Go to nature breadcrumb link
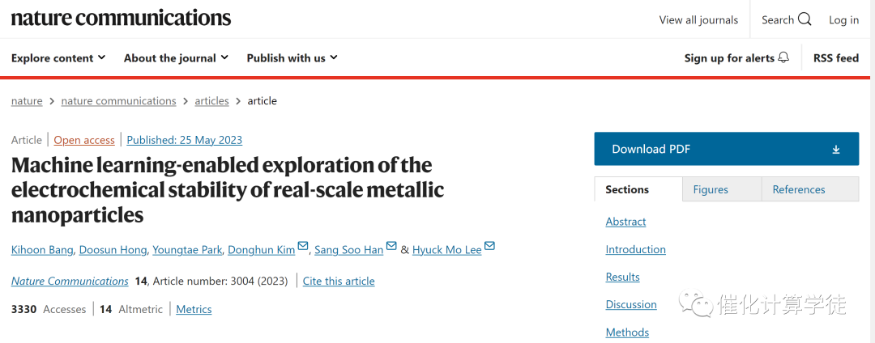The width and height of the screenshot is (875, 343). 27,101
